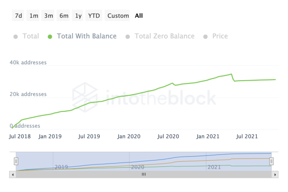Open the Custom date range picker
The height and width of the screenshot is (192, 288).
click(x=118, y=16)
